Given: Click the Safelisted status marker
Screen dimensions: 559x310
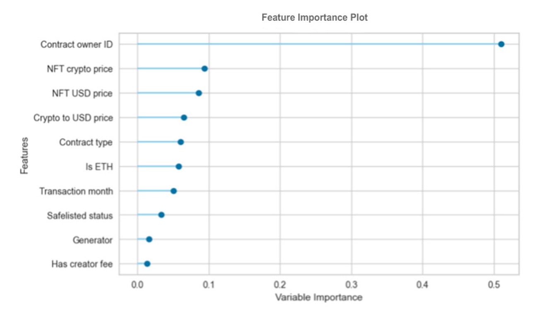Looking at the screenshot, I should [161, 215].
